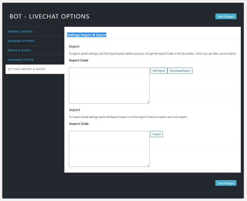Viewport: 247px width, 201px height.
Task: Click the Download Export button
Action: [x=180, y=71]
